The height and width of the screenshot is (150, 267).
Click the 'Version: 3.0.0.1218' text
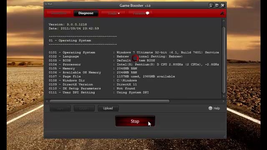tap(68, 25)
